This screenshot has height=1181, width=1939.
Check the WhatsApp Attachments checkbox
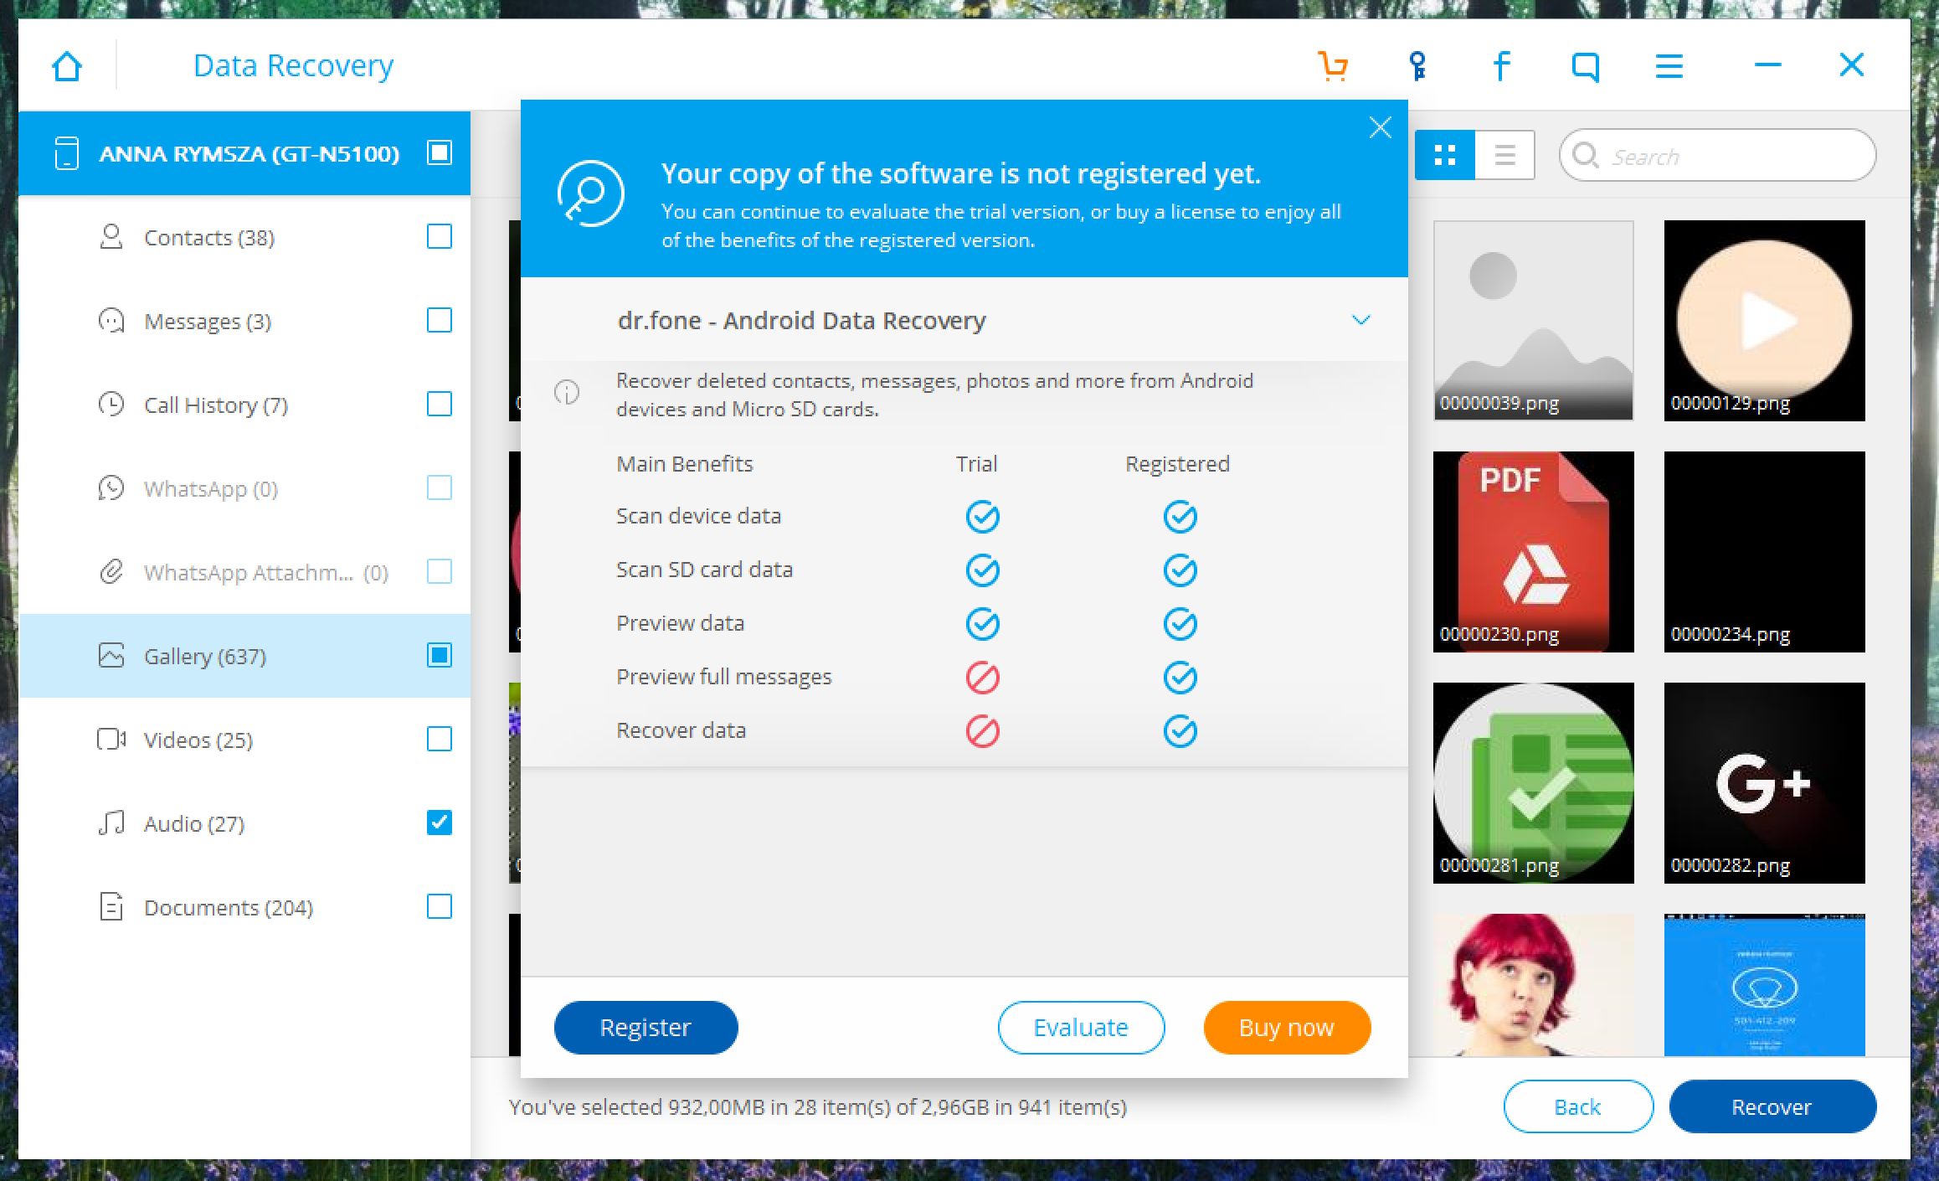pos(440,571)
